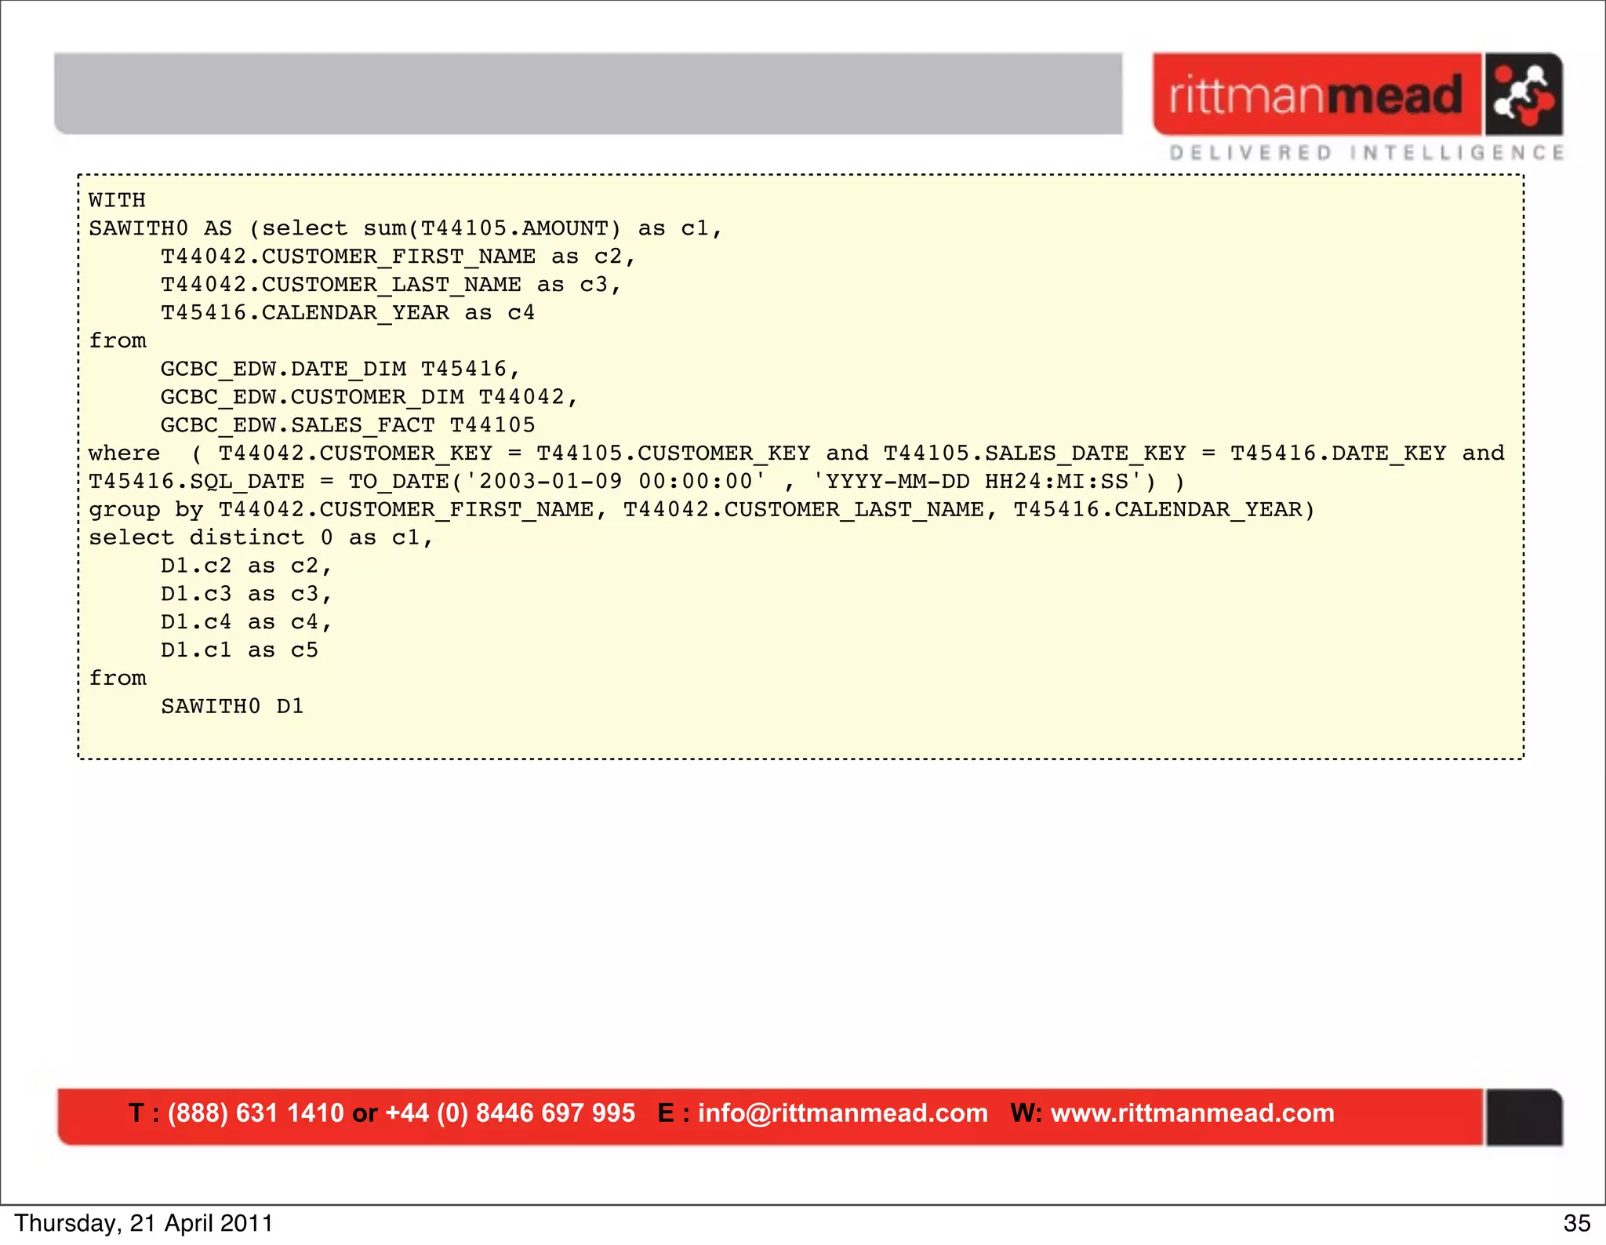Click the TO_DATE SQL_DATE filter line

pos(636,482)
